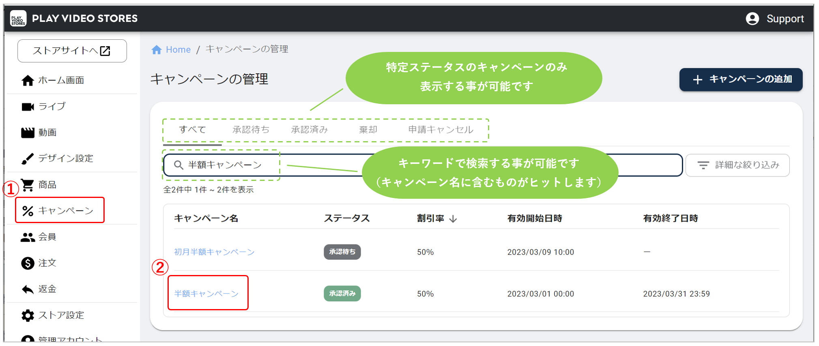Click the home icon in the breadcrumb

[157, 50]
